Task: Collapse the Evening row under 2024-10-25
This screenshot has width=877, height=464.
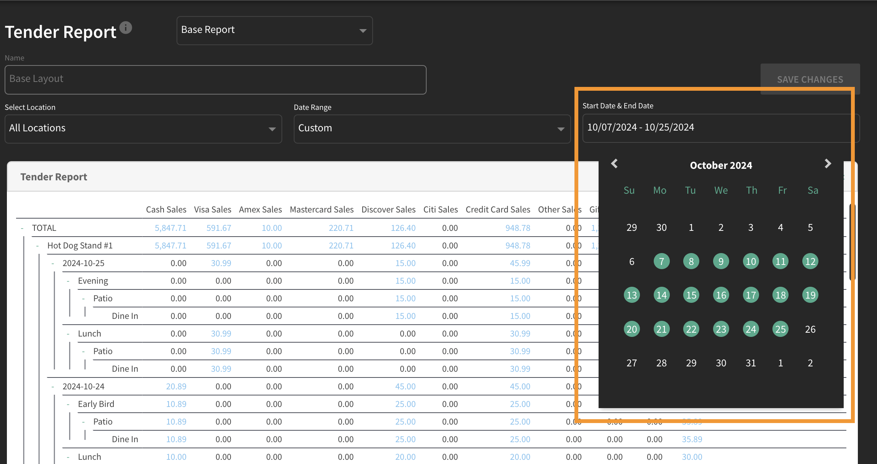Action: [x=68, y=281]
